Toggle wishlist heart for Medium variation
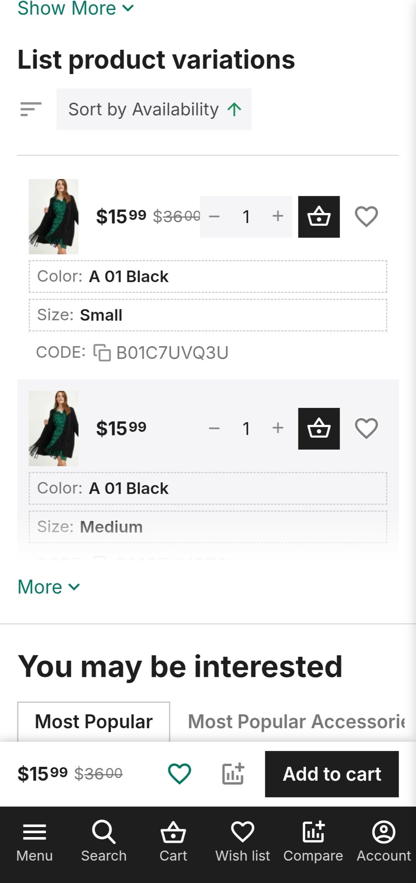This screenshot has height=883, width=416. coord(366,428)
